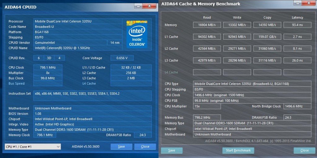The height and width of the screenshot is (158, 317).
Task: Click the L1 Cache Latency result 2.7 ns
Action: click(297, 37)
